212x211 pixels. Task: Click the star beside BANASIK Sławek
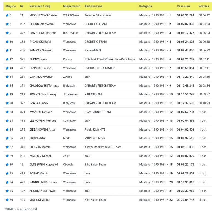(x=7, y=51)
